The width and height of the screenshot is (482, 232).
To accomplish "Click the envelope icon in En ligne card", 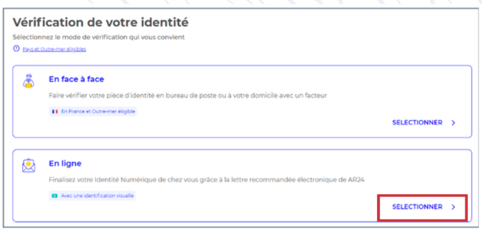I will [29, 166].
